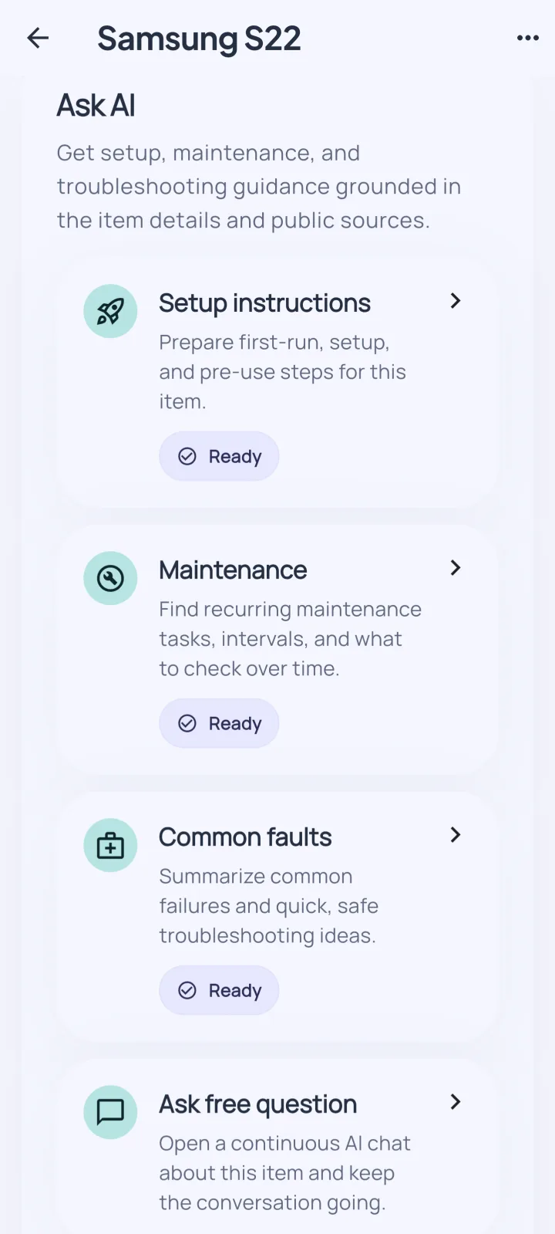The width and height of the screenshot is (555, 1234).
Task: Open Common faults troubleshooting summary
Action: pyautogui.click(x=245, y=837)
